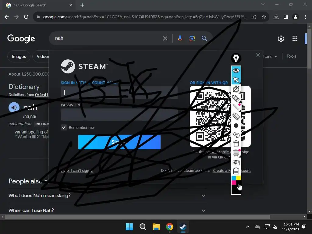Start voice search with the microphone icon
Screen dimensions: 312x234
180,38
